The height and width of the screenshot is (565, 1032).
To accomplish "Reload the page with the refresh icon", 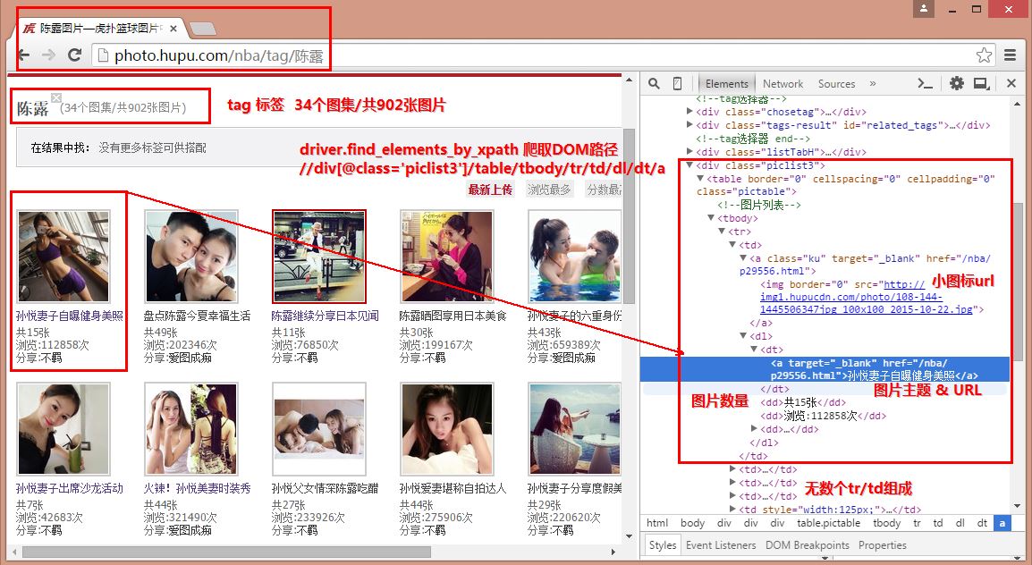I will (75, 55).
